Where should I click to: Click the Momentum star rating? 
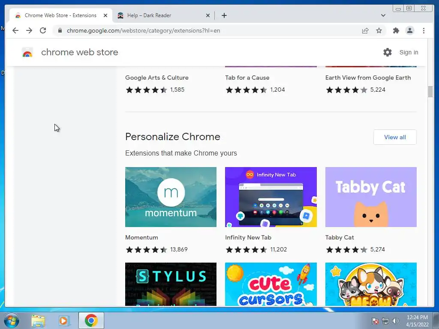[x=147, y=249]
